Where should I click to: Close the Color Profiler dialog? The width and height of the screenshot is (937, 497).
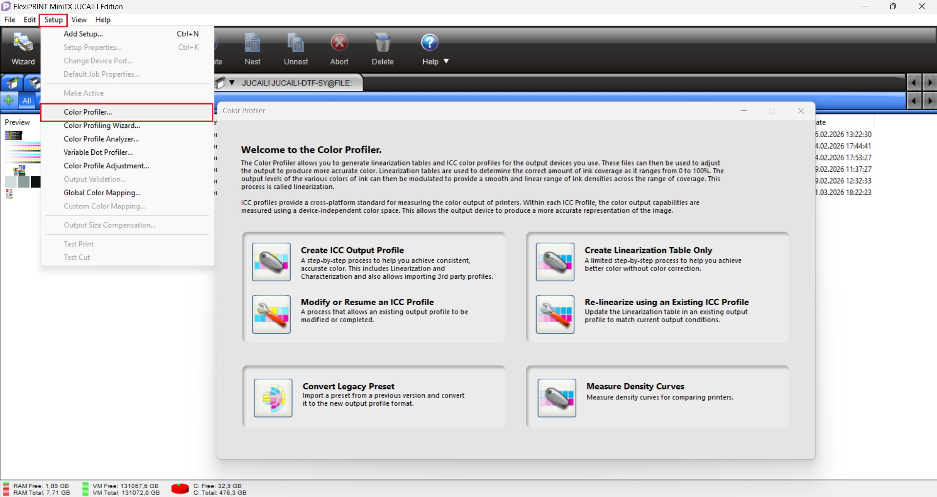801,111
